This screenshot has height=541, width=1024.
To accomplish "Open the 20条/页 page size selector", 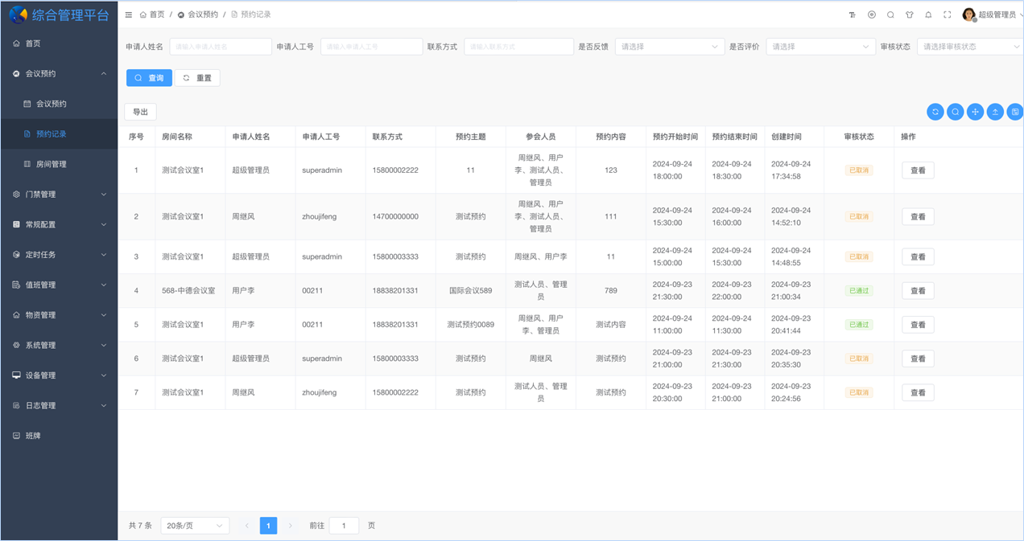I will (x=194, y=526).
